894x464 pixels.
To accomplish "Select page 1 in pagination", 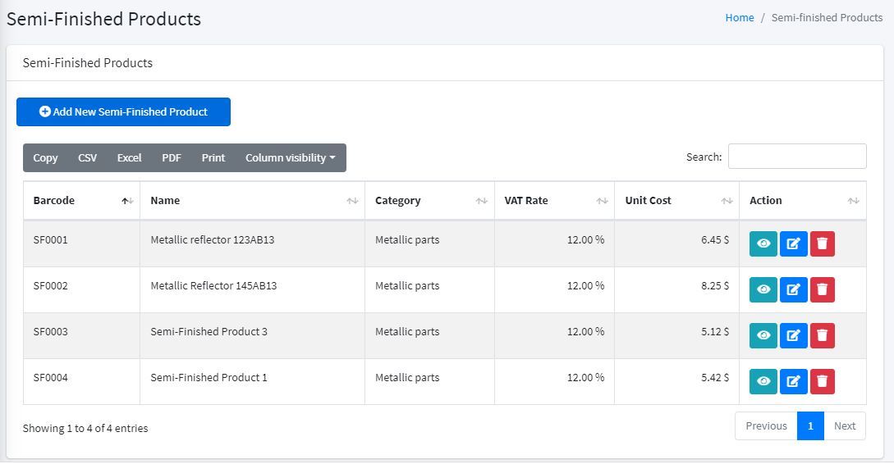I will [x=809, y=426].
